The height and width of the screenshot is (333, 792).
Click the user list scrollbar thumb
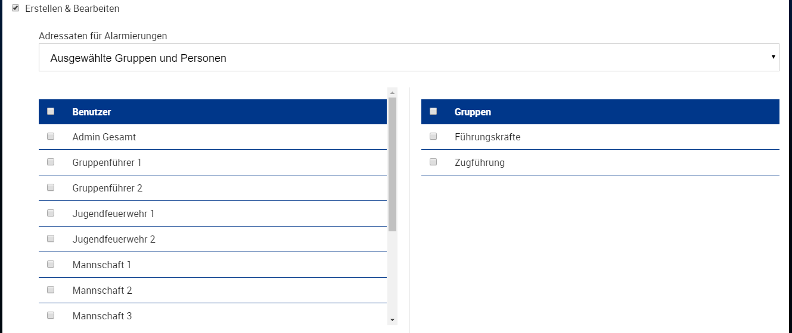(x=392, y=164)
